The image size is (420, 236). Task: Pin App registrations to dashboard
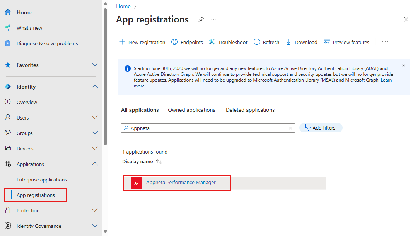[201, 19]
